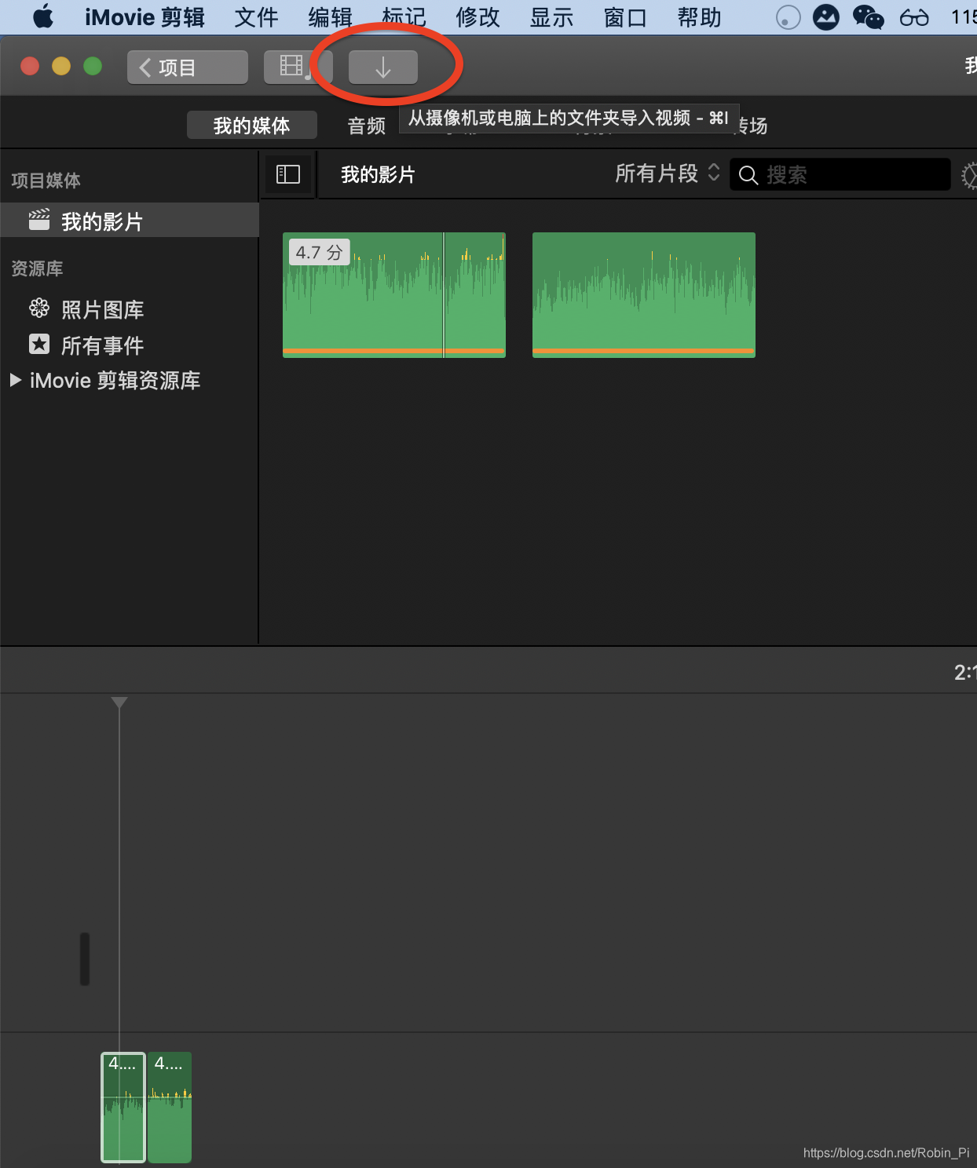Click the import media down-arrow button
The height and width of the screenshot is (1168, 977).
pyautogui.click(x=383, y=68)
